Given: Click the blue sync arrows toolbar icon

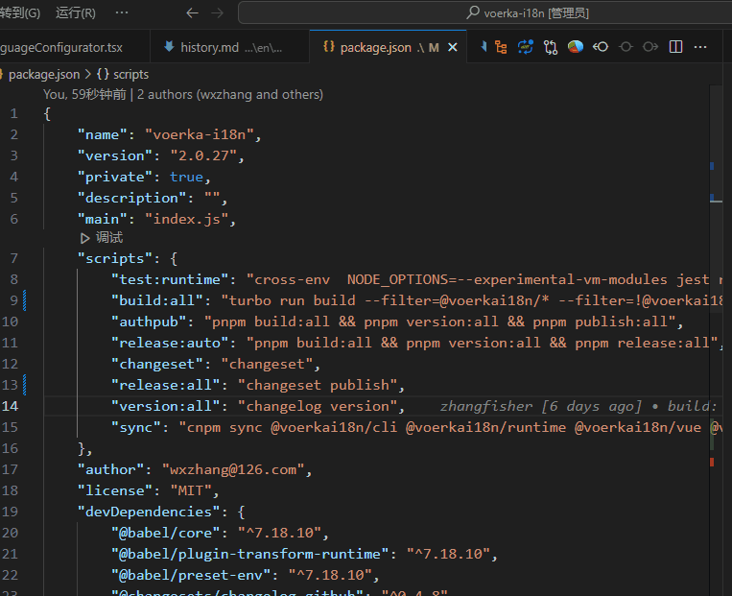Looking at the screenshot, I should pyautogui.click(x=526, y=47).
